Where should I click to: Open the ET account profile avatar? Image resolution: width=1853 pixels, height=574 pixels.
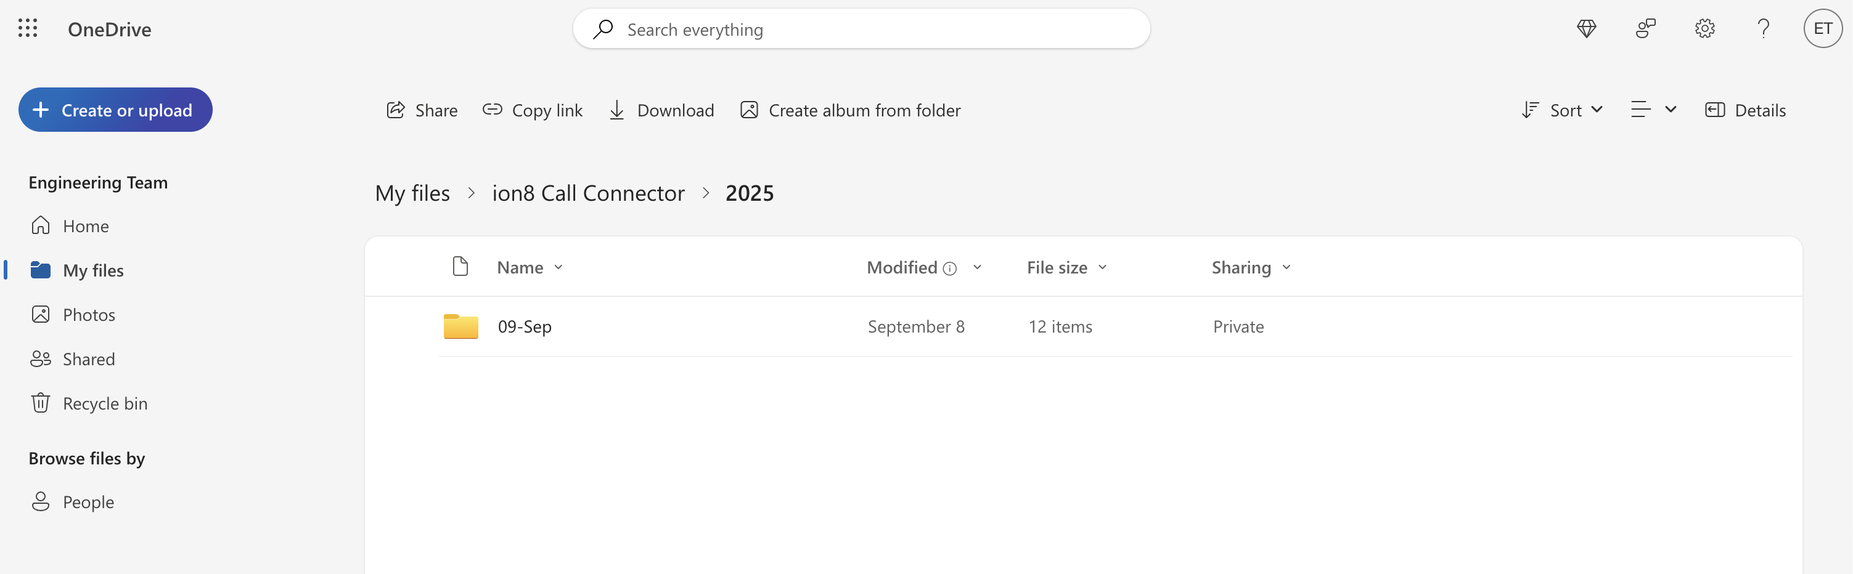(1822, 29)
